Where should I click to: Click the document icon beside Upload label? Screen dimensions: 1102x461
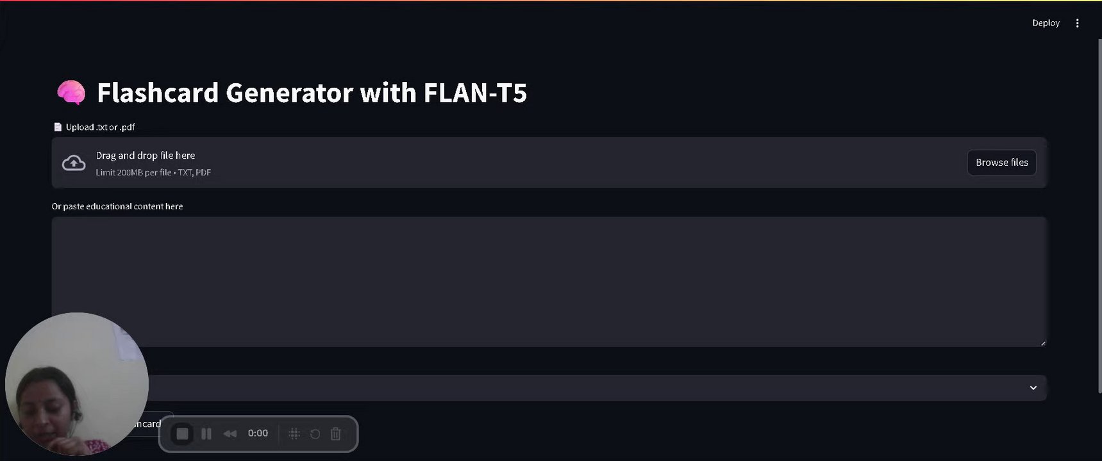(58, 127)
